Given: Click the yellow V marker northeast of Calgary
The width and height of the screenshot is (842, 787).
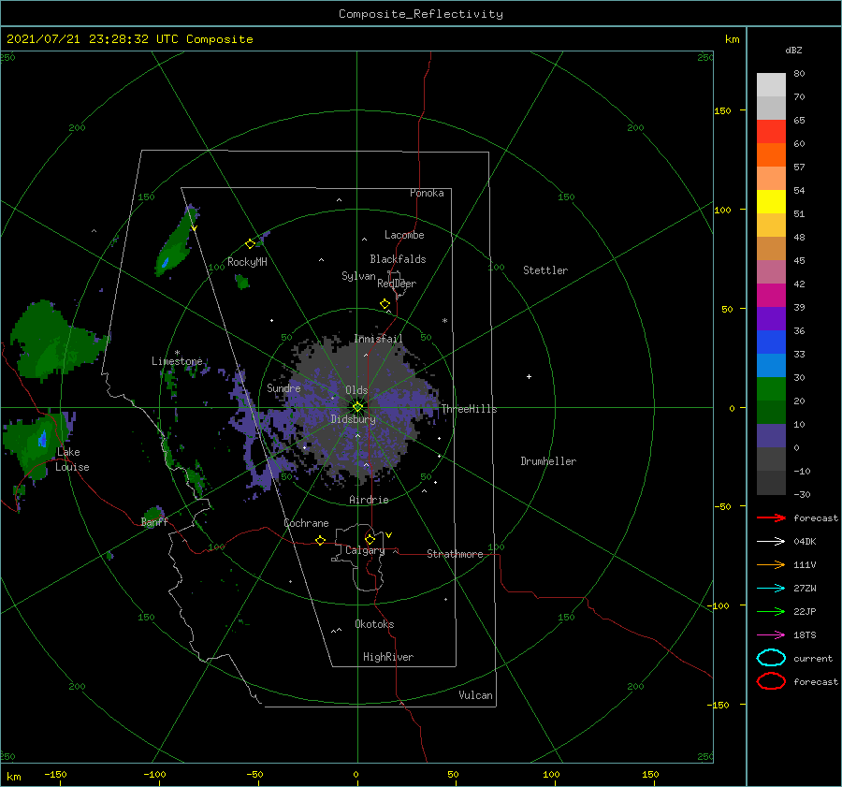Looking at the screenshot, I should 388,535.
